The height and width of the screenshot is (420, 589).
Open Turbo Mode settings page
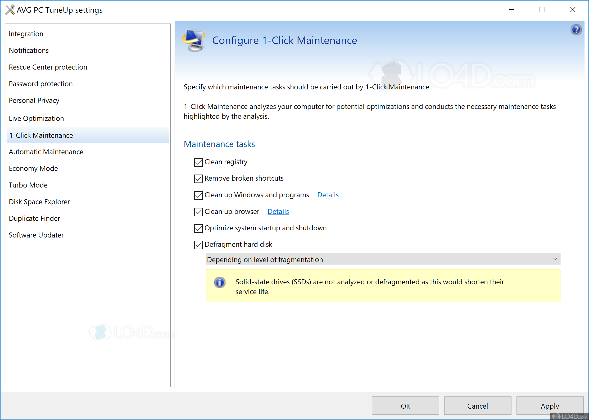tap(28, 185)
